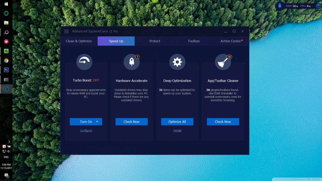The image size is (322, 181).
Task: Click the Optimize All button
Action: click(x=177, y=122)
